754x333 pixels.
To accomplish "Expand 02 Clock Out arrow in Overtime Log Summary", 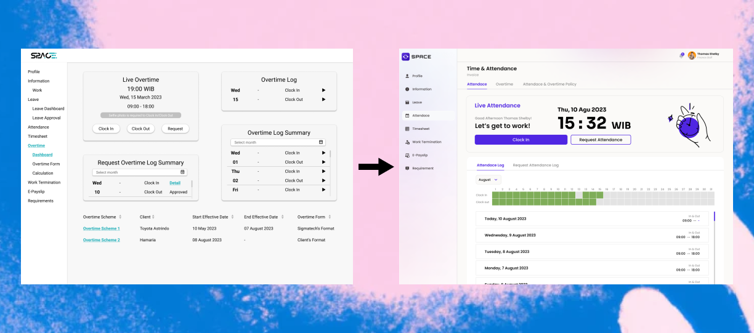I will pyautogui.click(x=323, y=181).
